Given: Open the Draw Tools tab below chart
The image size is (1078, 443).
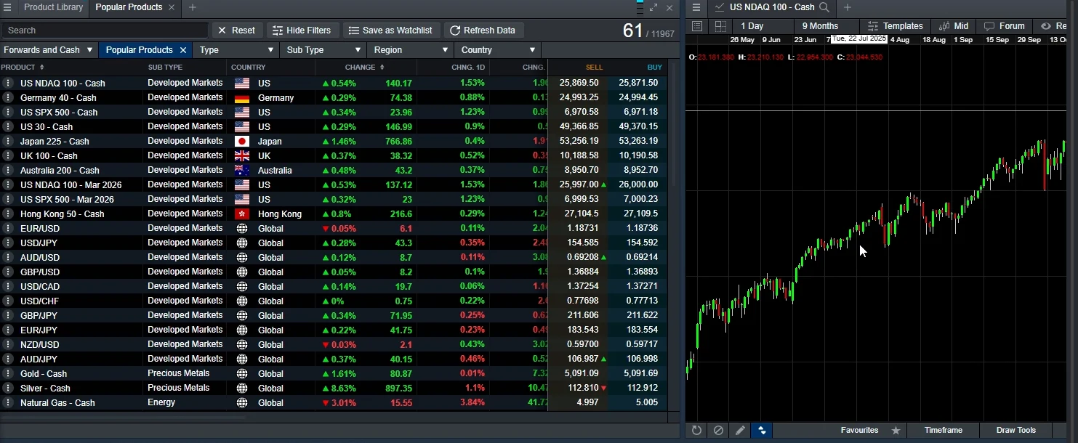Looking at the screenshot, I should click(x=1015, y=431).
